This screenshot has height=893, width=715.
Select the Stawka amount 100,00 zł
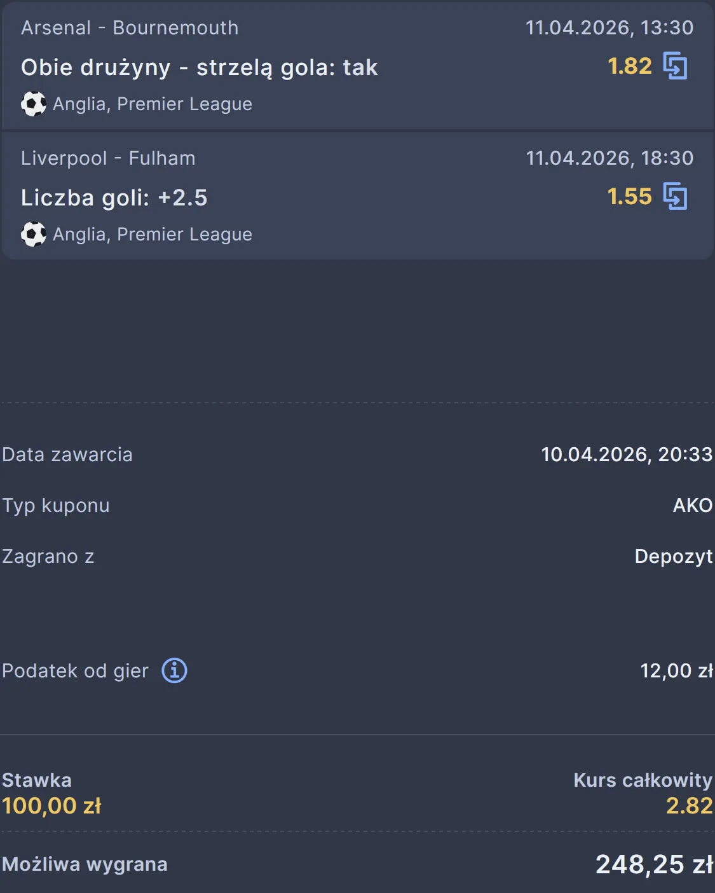52,805
